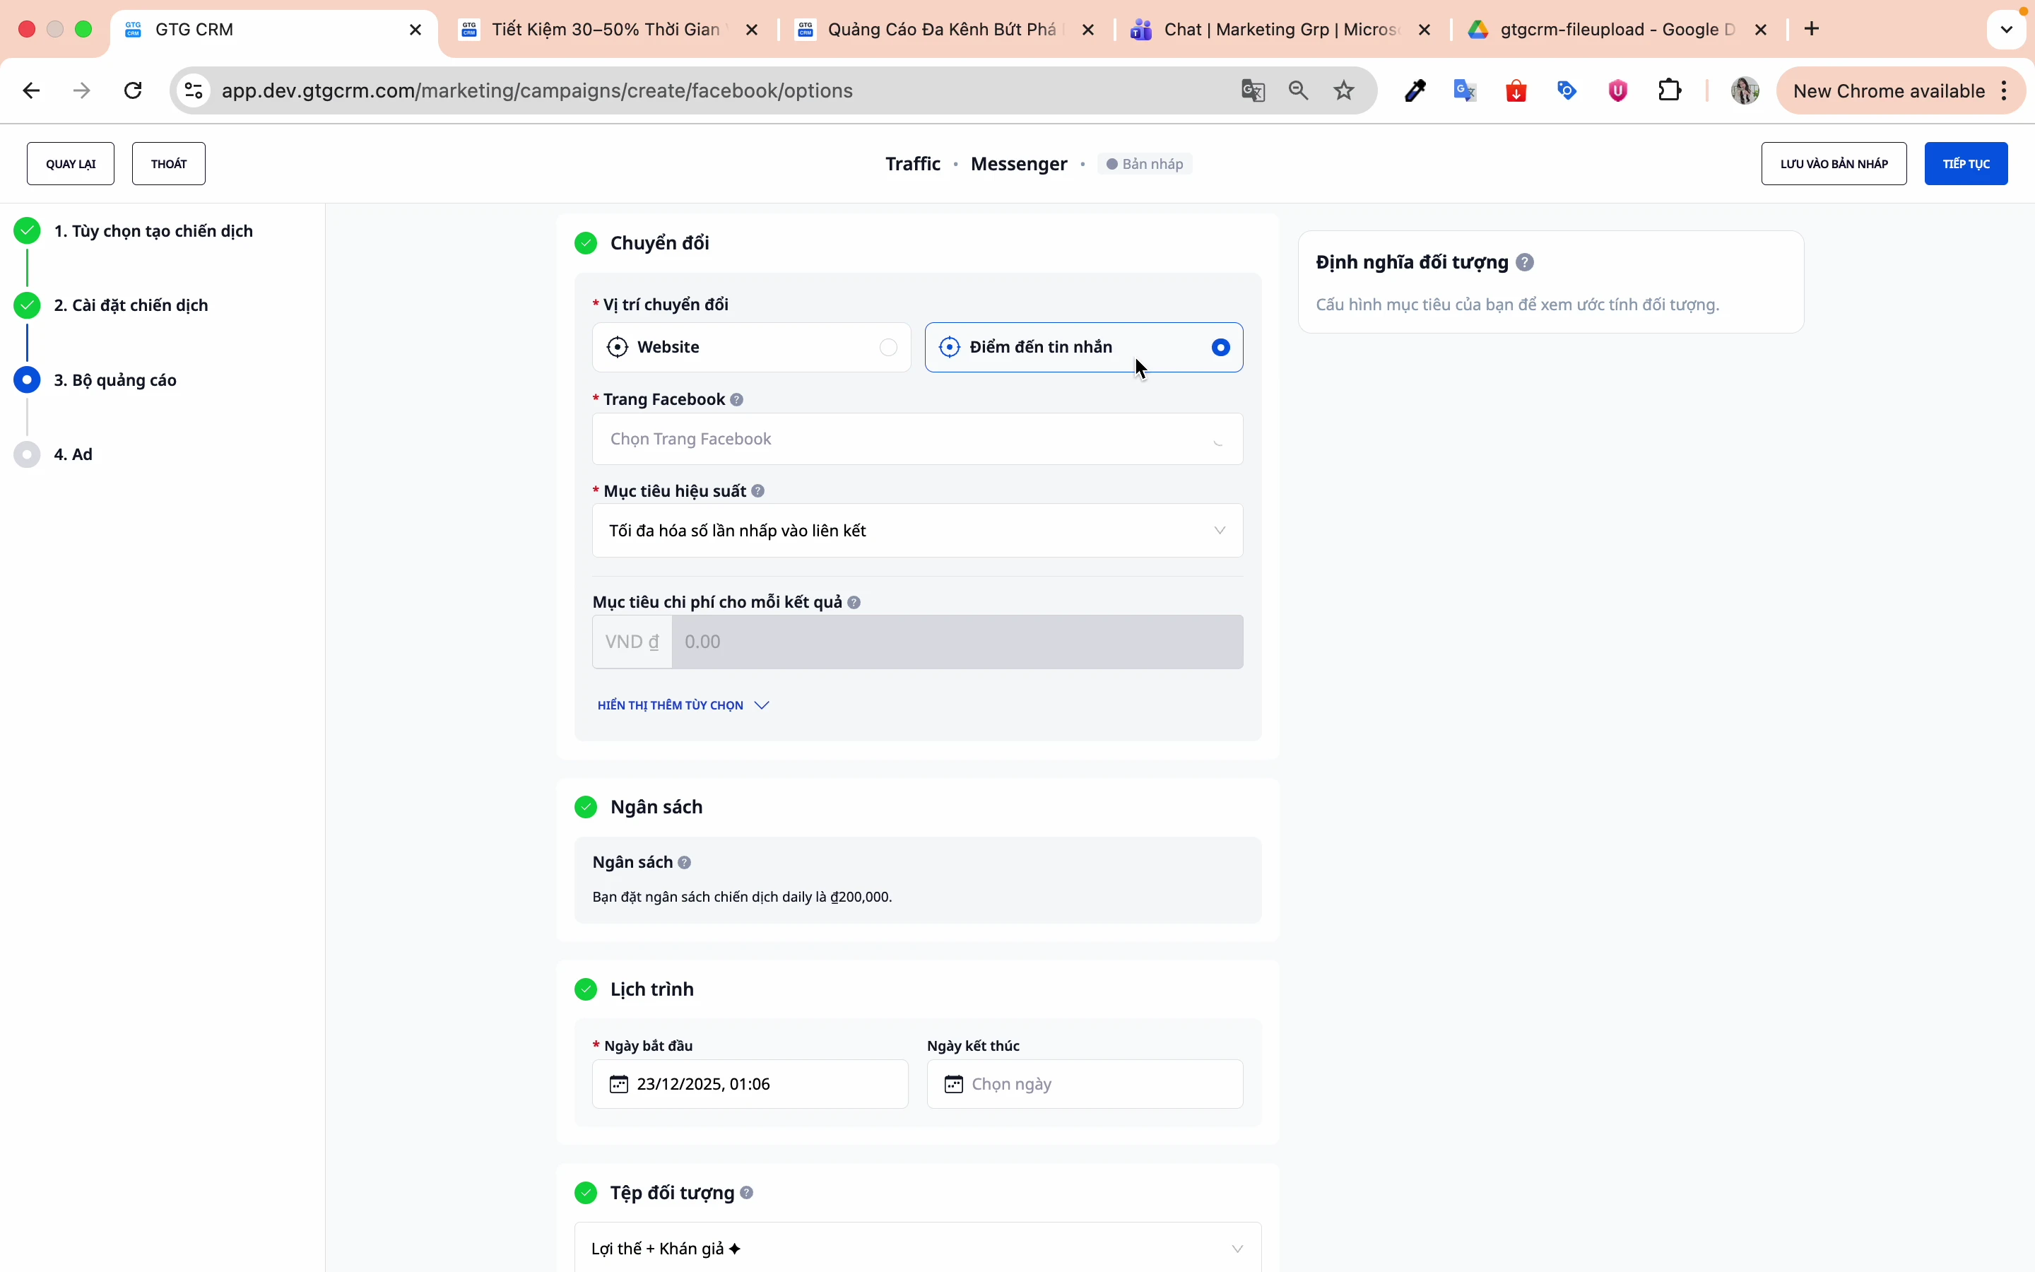Screen dimensions: 2035x1272
Task: Click calendar icon in Ngày bắt đầu field
Action: pyautogui.click(x=619, y=1085)
